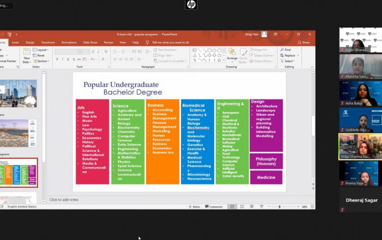
Task: Click the Reset slide button
Action: pyautogui.click(x=39, y=56)
